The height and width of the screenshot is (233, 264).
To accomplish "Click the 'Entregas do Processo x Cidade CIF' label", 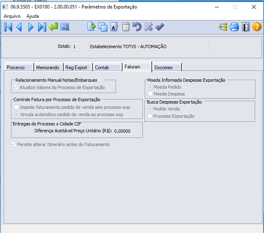I will click(x=47, y=124).
